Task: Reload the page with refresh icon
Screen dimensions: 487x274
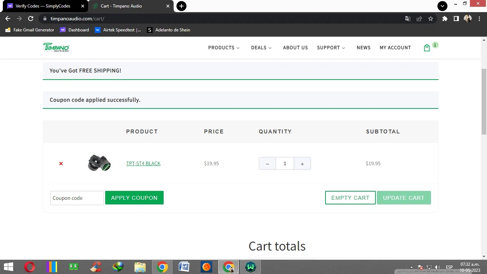Action: pyautogui.click(x=31, y=19)
